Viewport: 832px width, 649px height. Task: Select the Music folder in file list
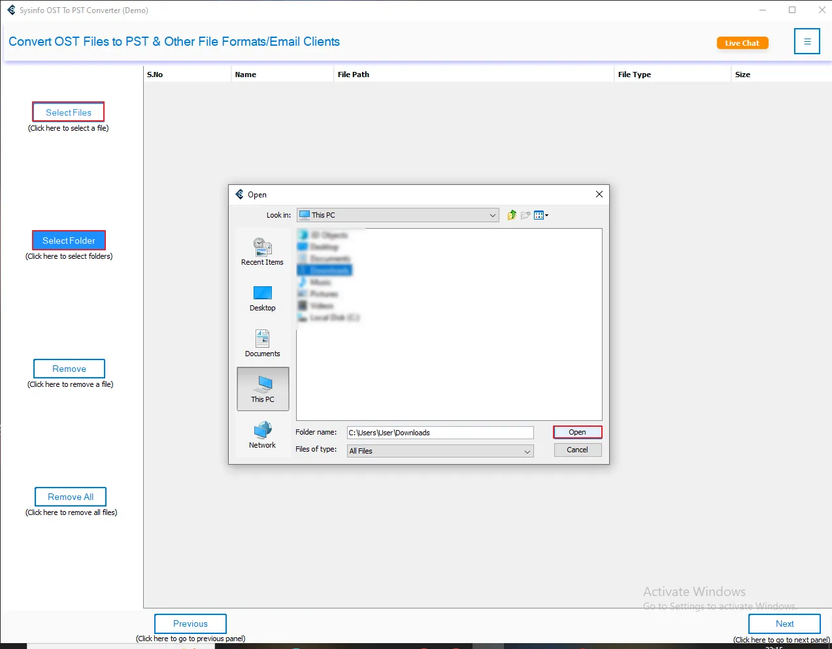coord(315,282)
